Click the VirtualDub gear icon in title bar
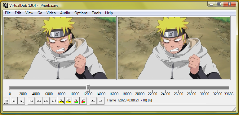 [x=5, y=5]
